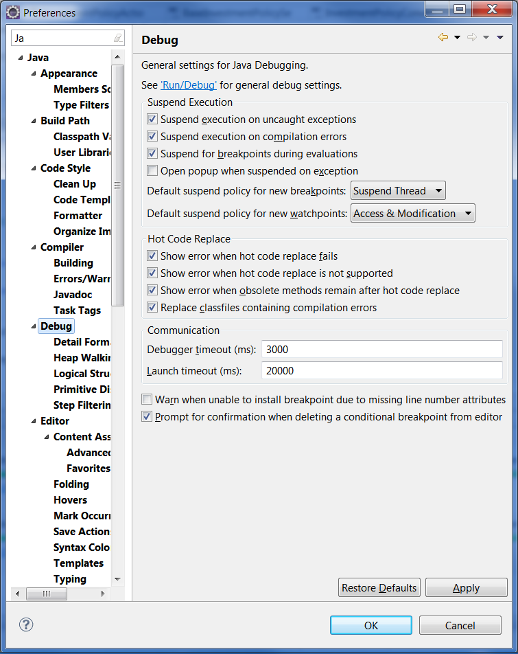Enable Warn when unable to install breakpoint
This screenshot has width=518, height=654.
147,399
